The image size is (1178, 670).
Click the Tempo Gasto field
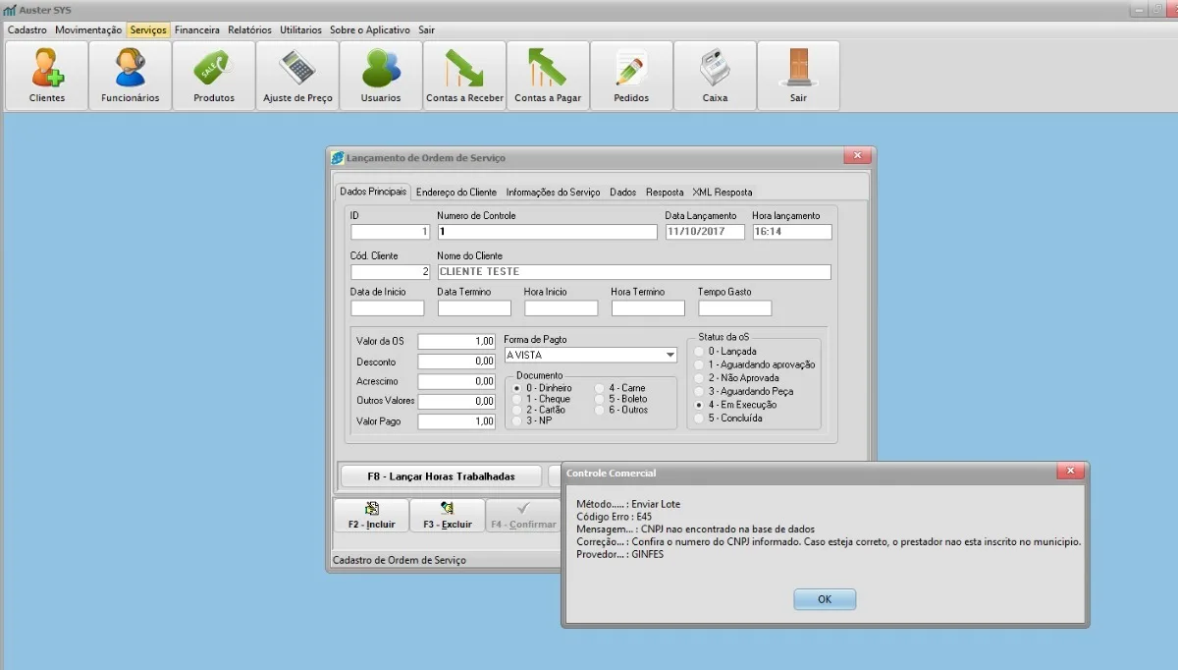(x=734, y=308)
